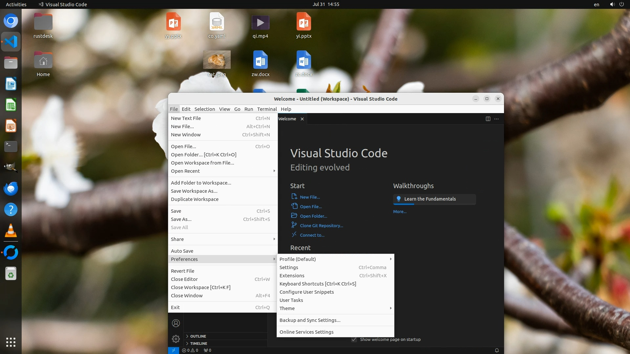630x354 pixels.
Task: Click the Clone Git Repository link
Action: click(x=321, y=226)
